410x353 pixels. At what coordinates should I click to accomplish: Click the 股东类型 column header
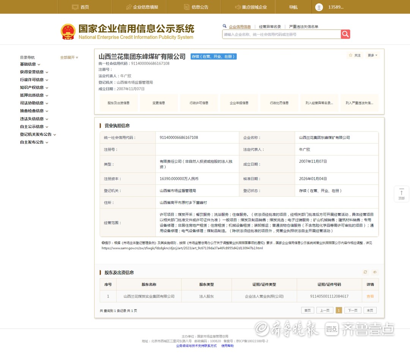pos(207,285)
